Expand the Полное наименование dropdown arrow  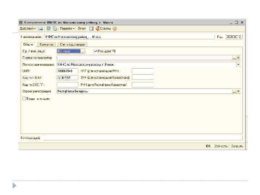click(x=238, y=65)
